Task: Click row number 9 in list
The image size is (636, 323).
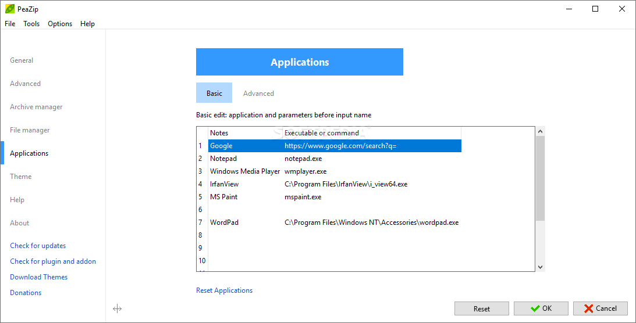Action: point(202,247)
